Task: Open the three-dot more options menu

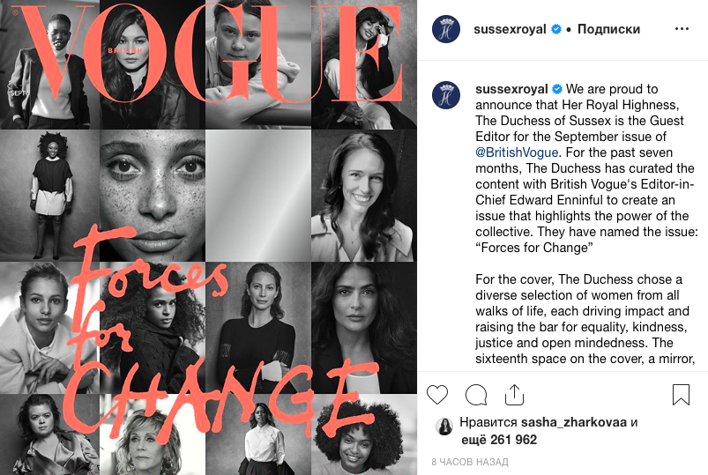Action: click(x=682, y=29)
